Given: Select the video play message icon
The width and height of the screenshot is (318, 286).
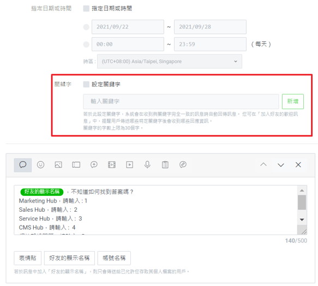Looking at the screenshot, I should click(x=130, y=165).
